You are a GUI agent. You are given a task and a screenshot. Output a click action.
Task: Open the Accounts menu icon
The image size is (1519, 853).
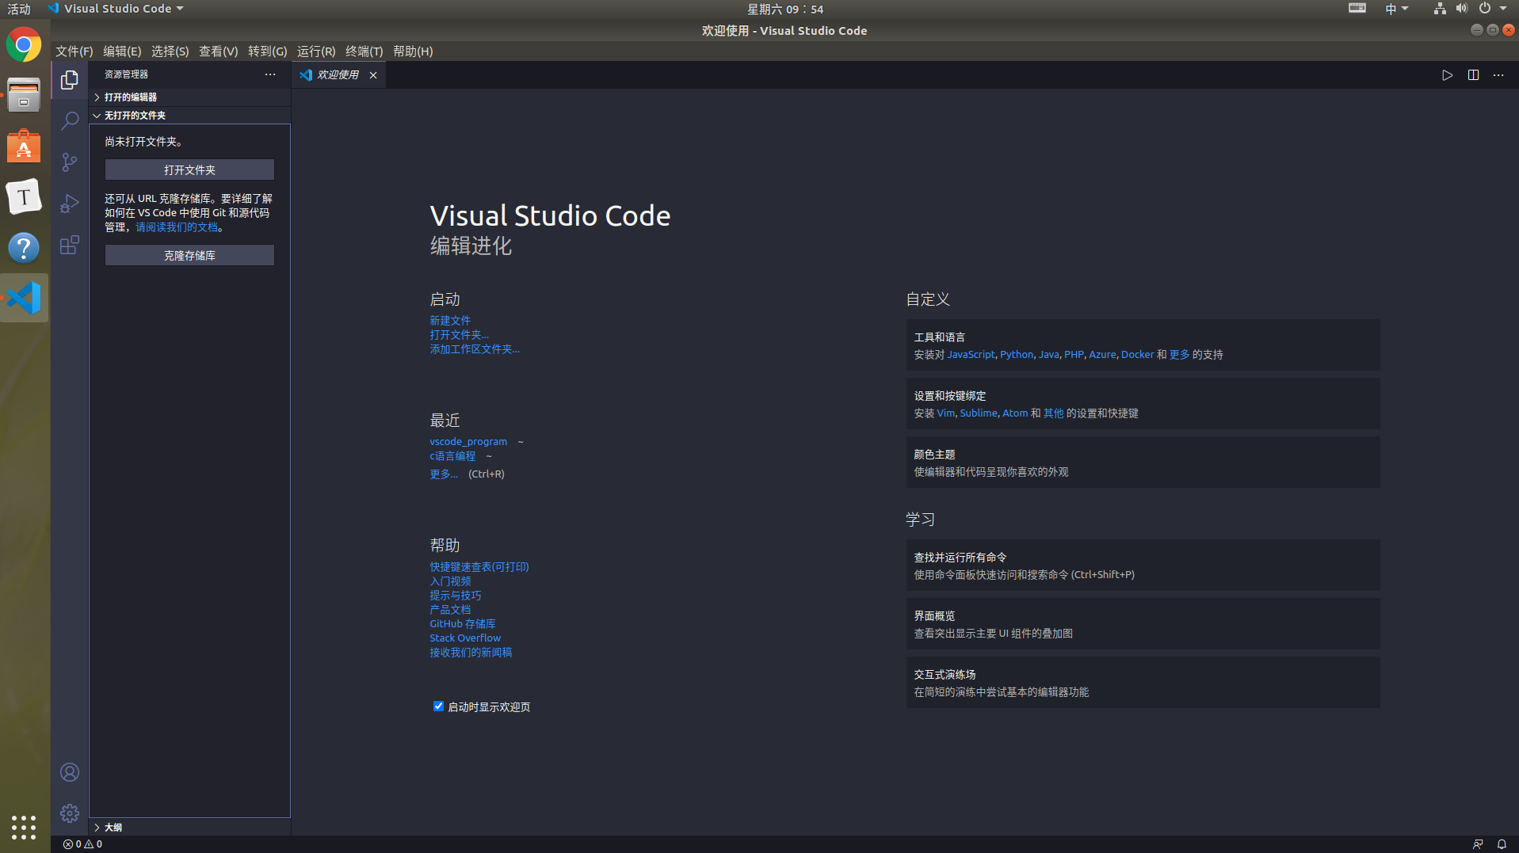coord(70,772)
